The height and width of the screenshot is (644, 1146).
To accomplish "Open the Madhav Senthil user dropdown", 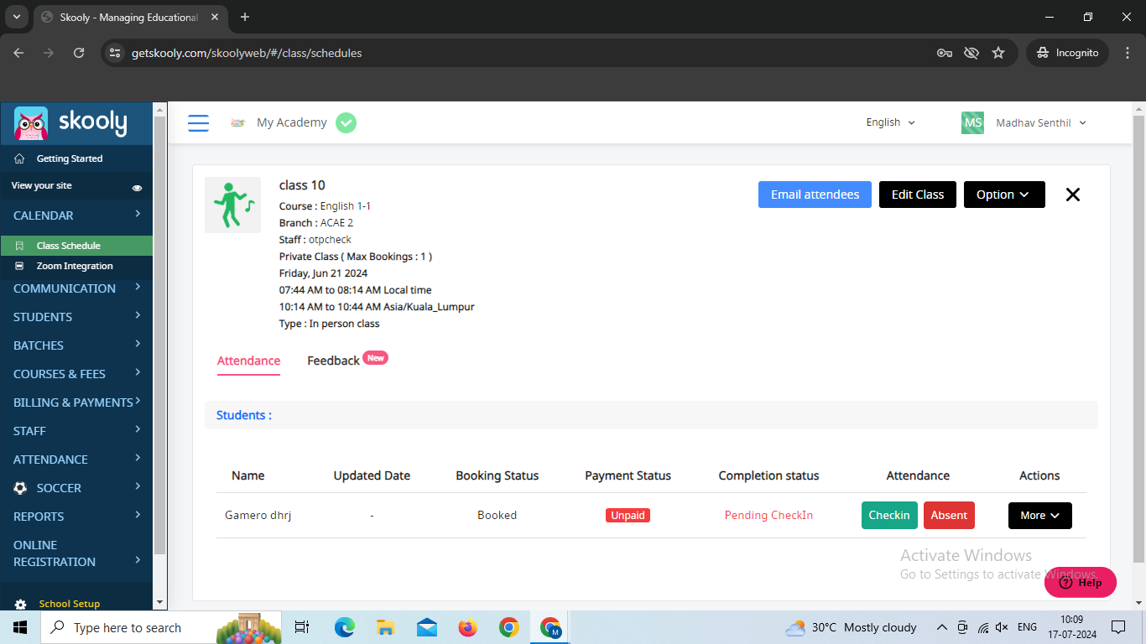I will 1040,122.
